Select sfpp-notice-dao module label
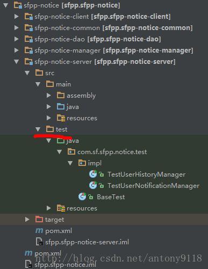Image resolution: width=208 pixels, height=269 pixels. coord(98,39)
